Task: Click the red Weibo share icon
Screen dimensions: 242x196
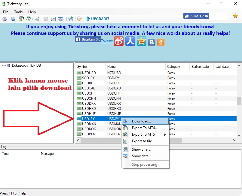Action: tap(119, 41)
